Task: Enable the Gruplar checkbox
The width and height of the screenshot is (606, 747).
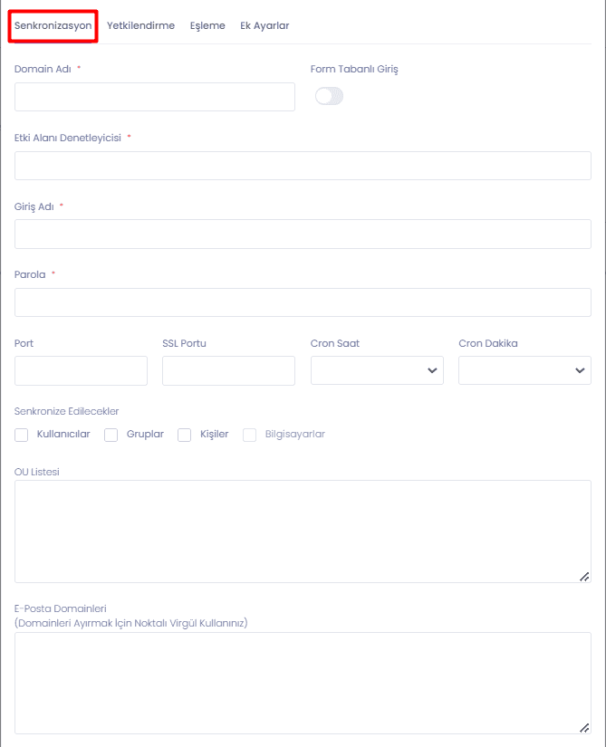Action: [x=111, y=435]
